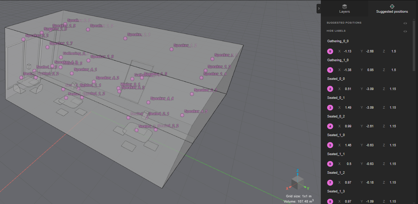418x204 pixels.
Task: Select position badge 0 for Gathering_0_0
Action: point(330,51)
